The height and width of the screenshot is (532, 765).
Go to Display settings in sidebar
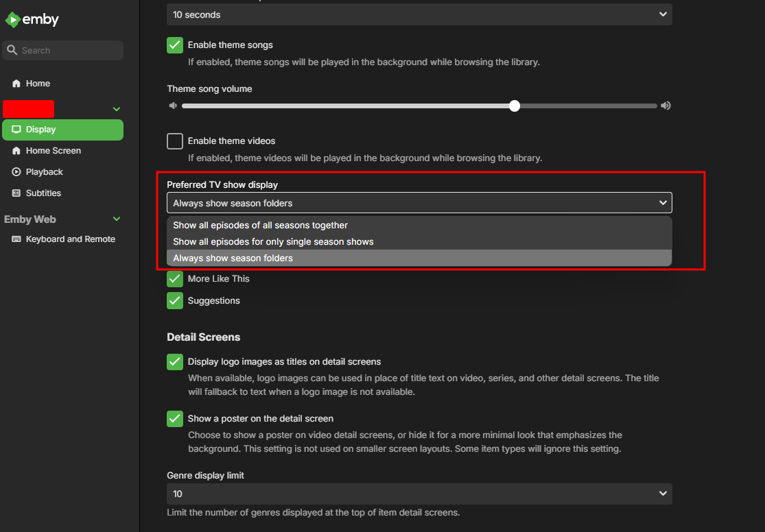[x=41, y=130]
